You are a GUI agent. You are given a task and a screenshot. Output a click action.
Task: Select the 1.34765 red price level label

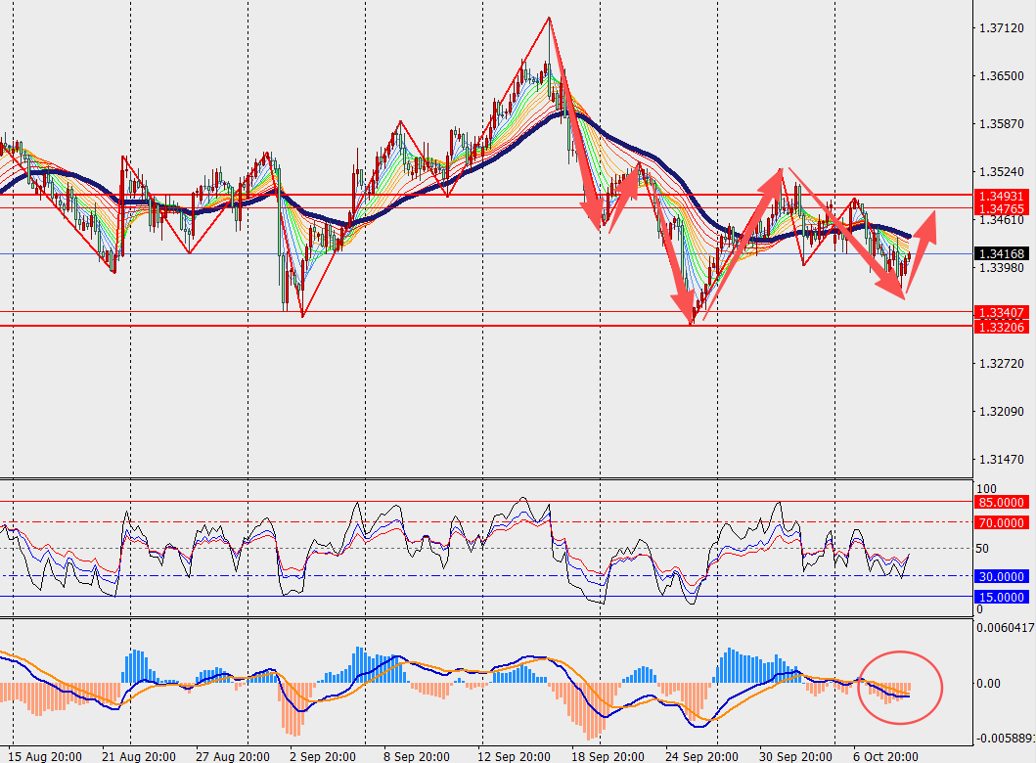[1001, 209]
